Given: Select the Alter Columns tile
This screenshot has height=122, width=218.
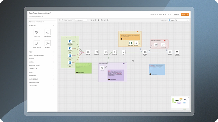Looking at the screenshot, I should pos(106,52).
